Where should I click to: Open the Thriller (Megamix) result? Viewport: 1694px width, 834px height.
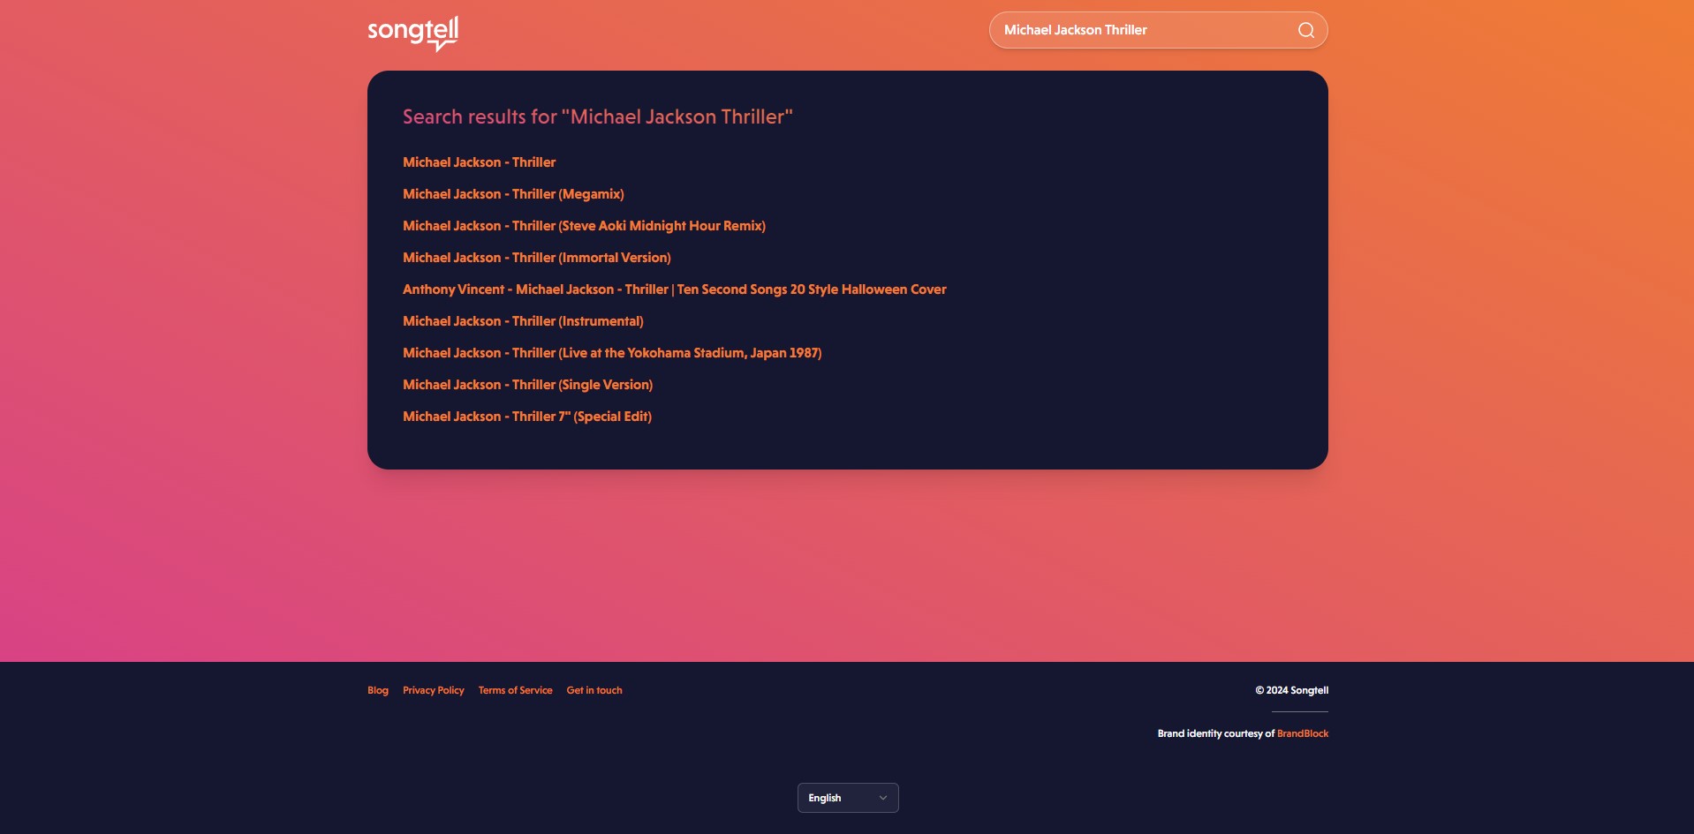(513, 194)
